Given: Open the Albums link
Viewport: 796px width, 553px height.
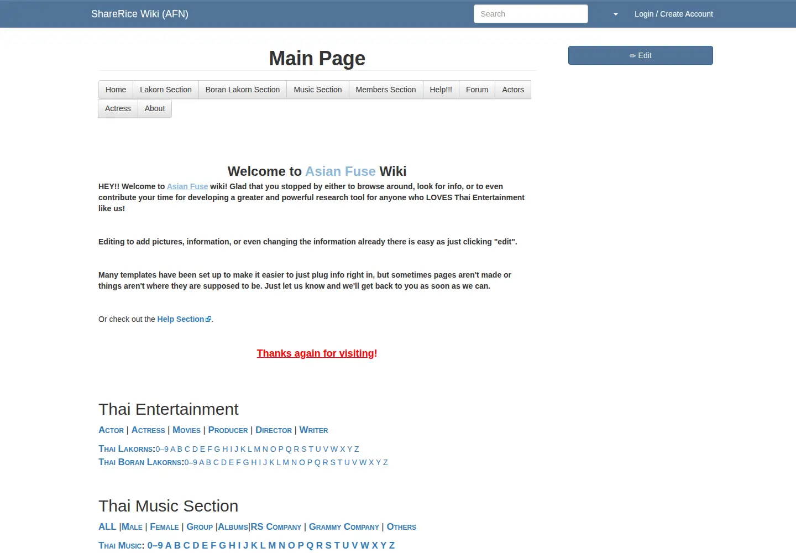Looking at the screenshot, I should (233, 527).
